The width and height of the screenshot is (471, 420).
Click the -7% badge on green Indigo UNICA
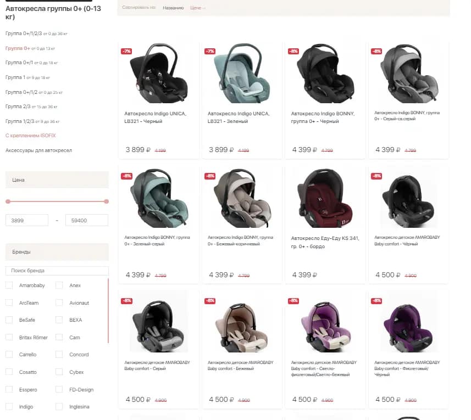tap(209, 51)
